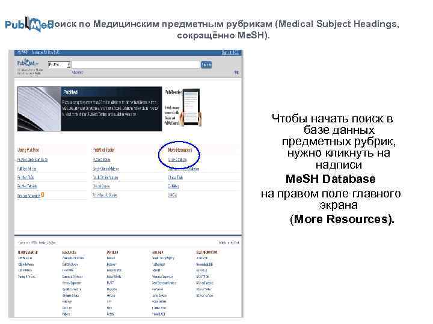Open the Advanced search link
The height and width of the screenshot is (324, 433).
78,72
